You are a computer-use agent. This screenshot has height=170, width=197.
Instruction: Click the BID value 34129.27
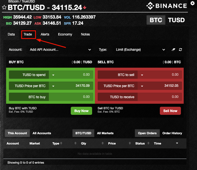coord(22,23)
